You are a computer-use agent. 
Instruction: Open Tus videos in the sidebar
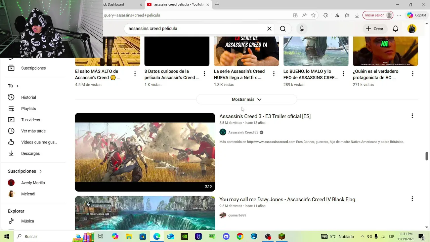point(33,120)
